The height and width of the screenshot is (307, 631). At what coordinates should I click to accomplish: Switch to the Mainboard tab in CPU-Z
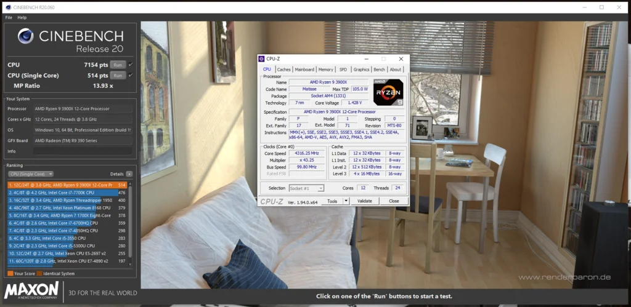pyautogui.click(x=304, y=70)
